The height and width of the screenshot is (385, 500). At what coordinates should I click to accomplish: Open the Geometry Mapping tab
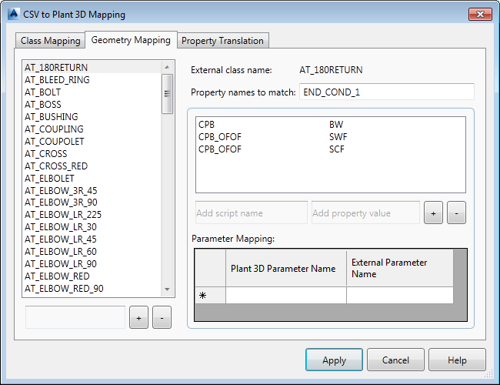pos(131,40)
